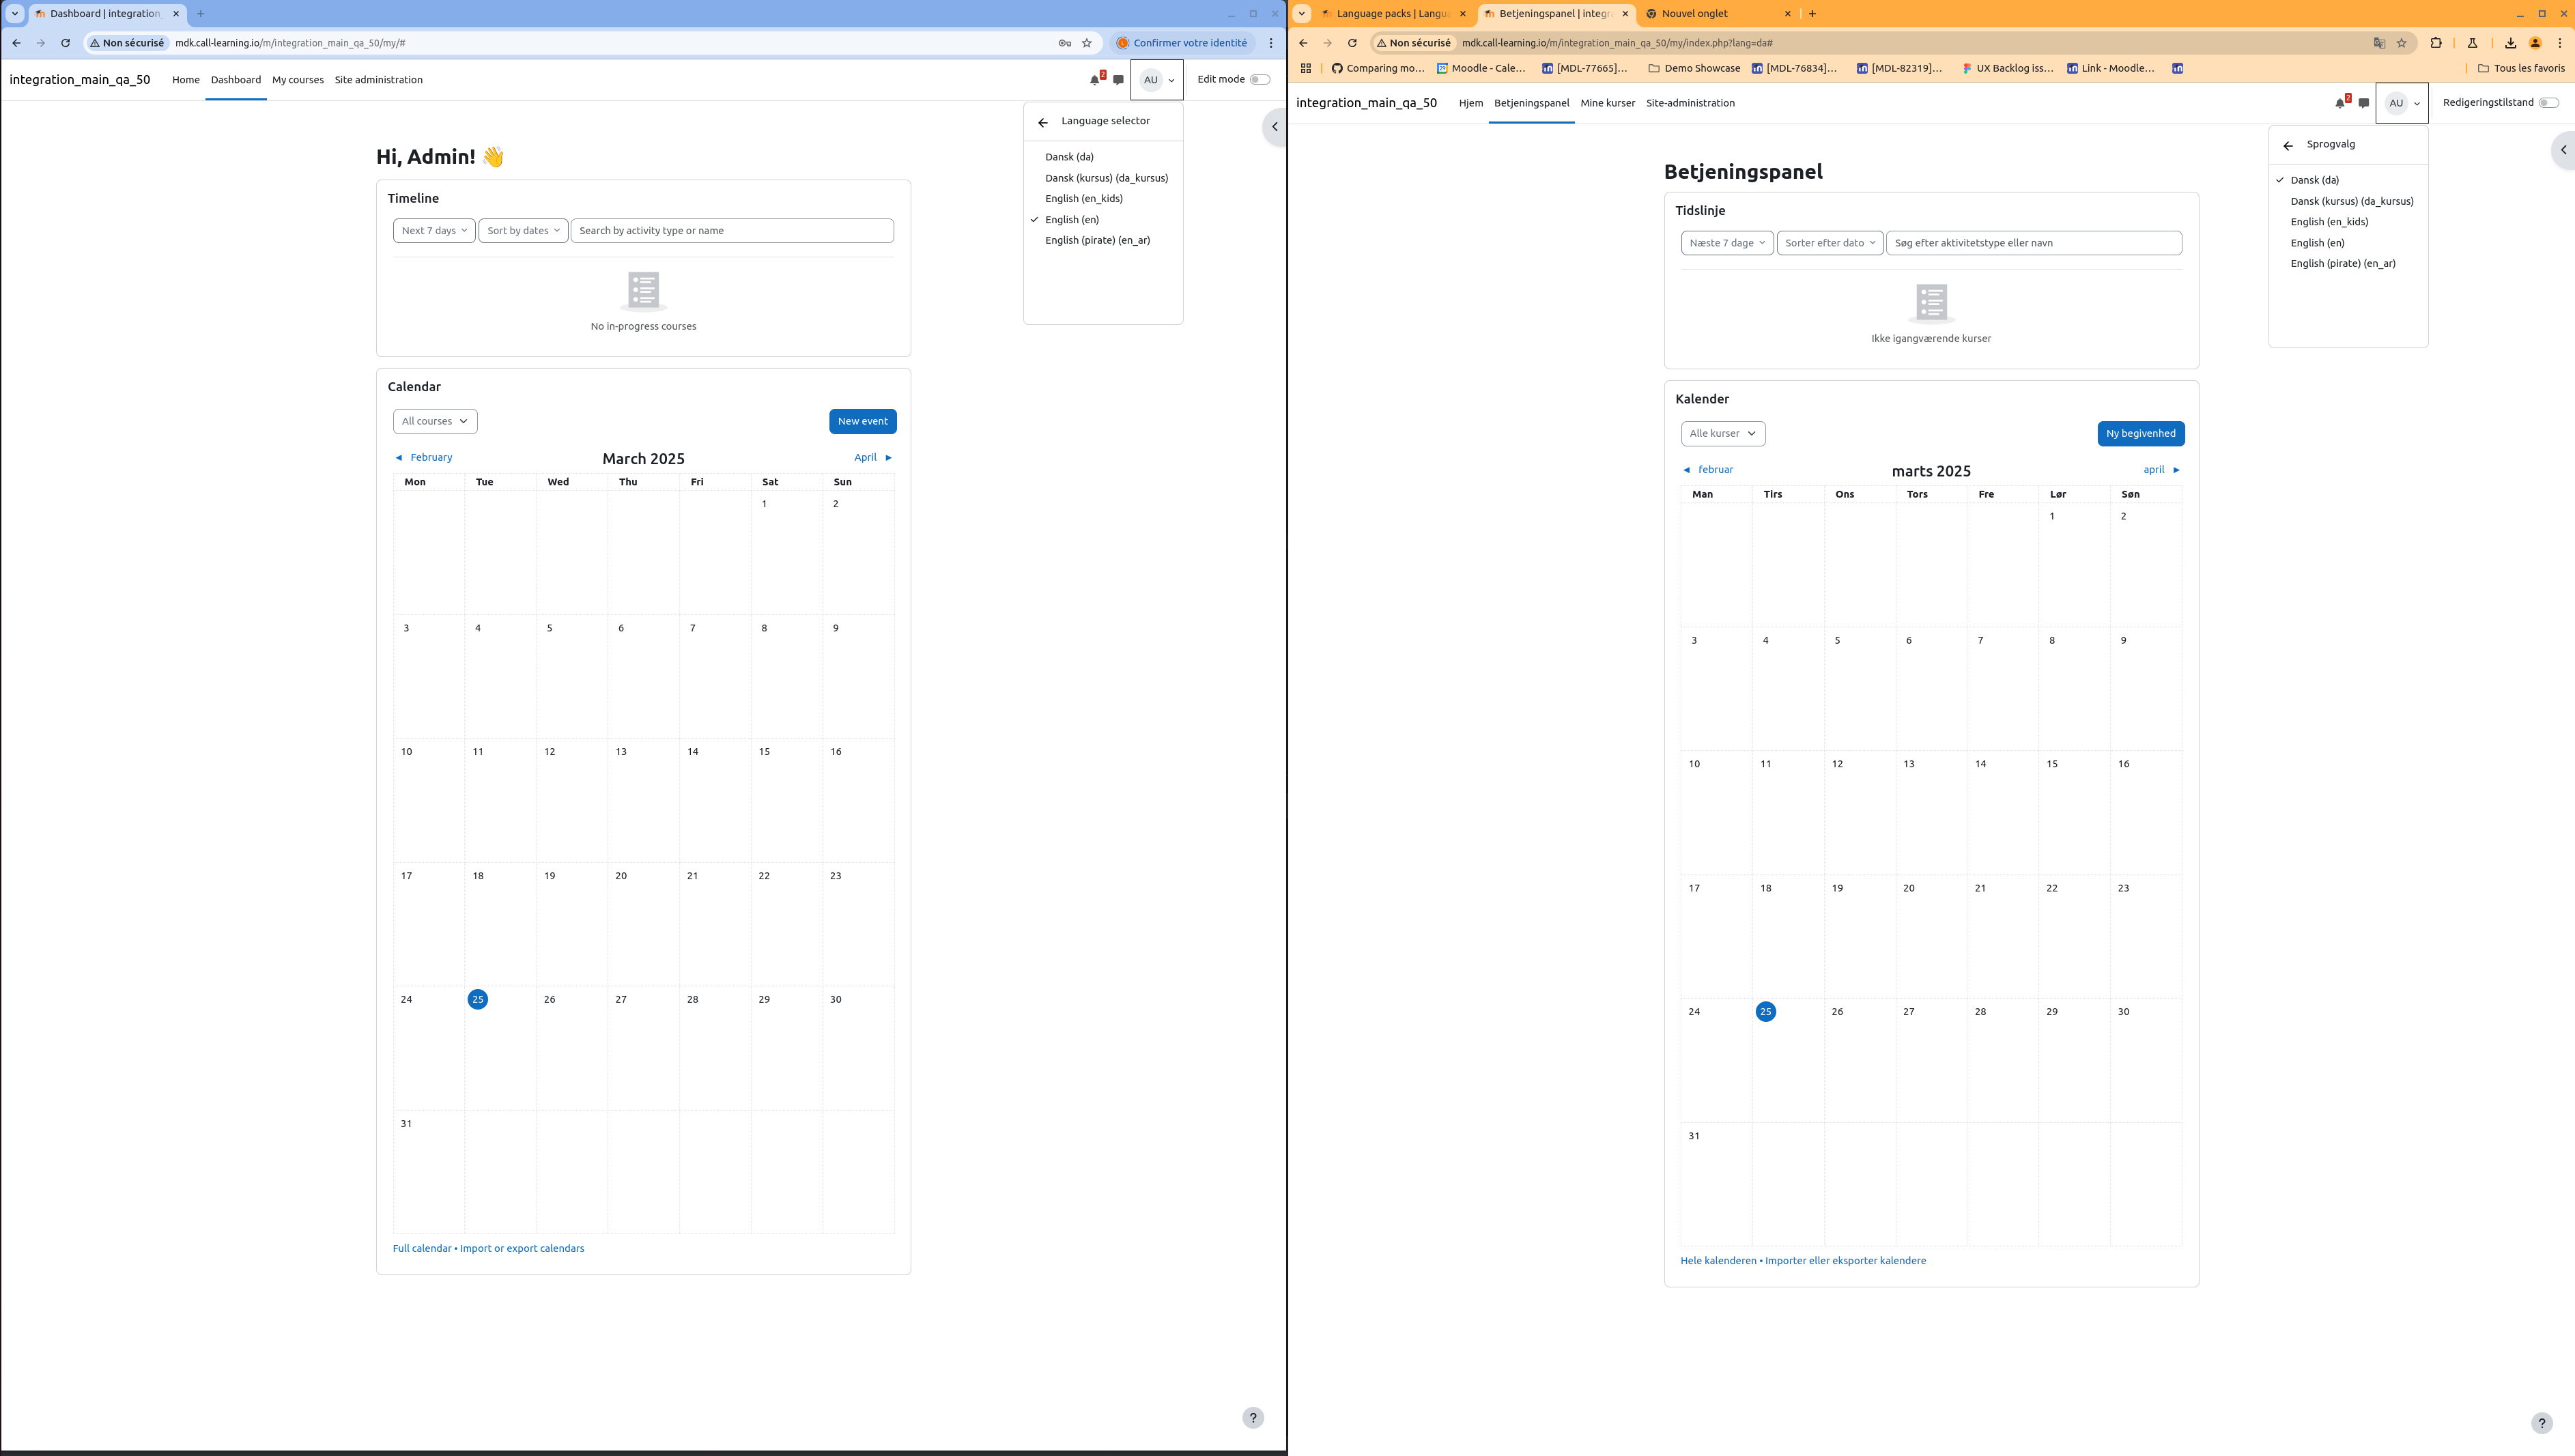Click translate icon in right address bar
The height and width of the screenshot is (1456, 2575).
point(2379,43)
